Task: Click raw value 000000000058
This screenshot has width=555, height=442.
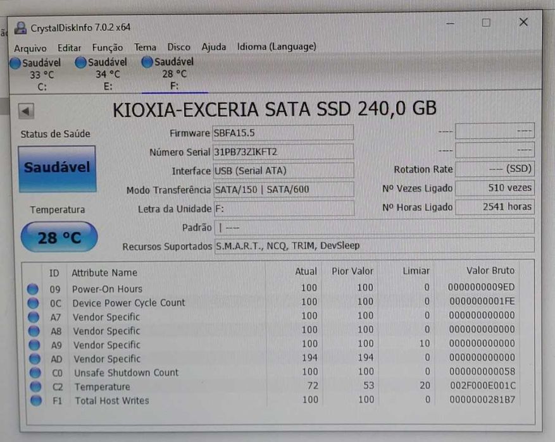Action: 482,371
